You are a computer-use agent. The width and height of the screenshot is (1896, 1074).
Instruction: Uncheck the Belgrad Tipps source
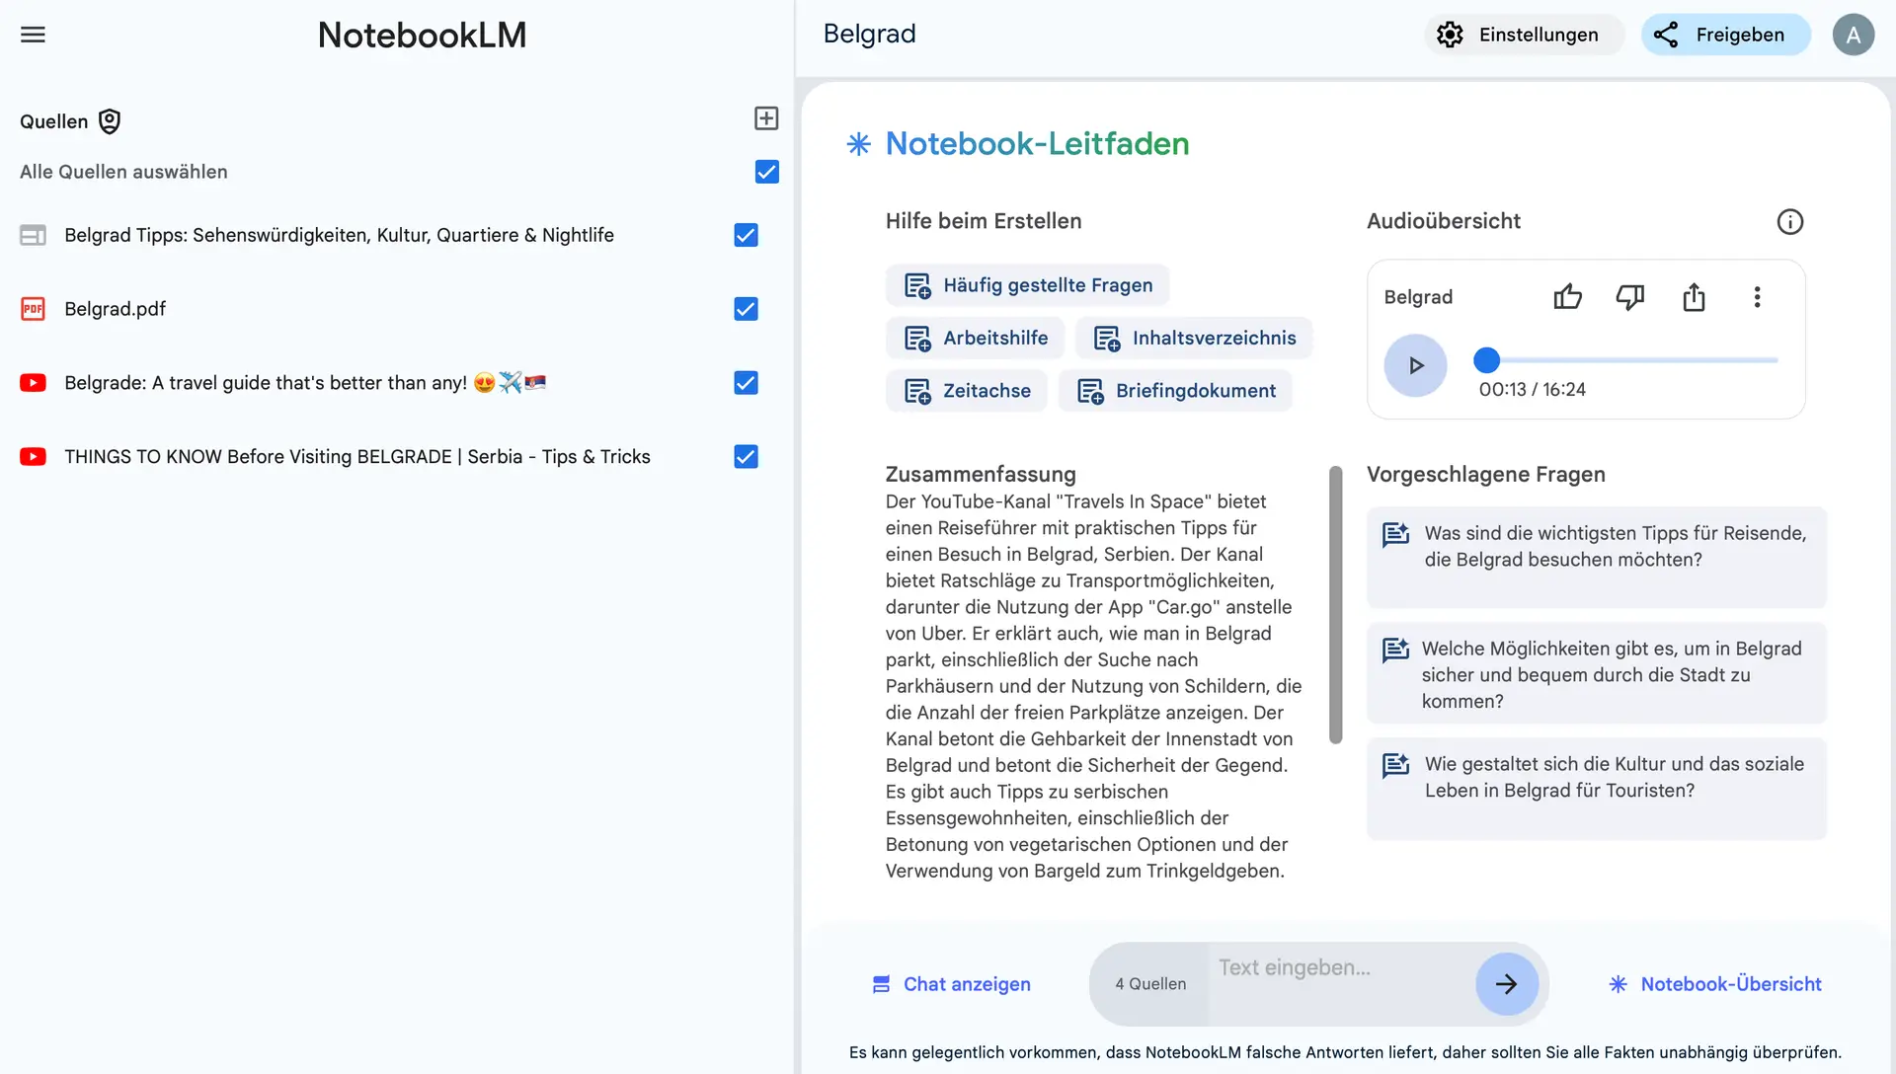click(746, 235)
